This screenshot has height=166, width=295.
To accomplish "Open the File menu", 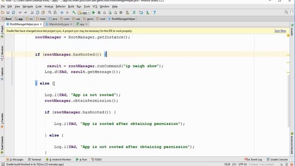I will pos(3,6).
